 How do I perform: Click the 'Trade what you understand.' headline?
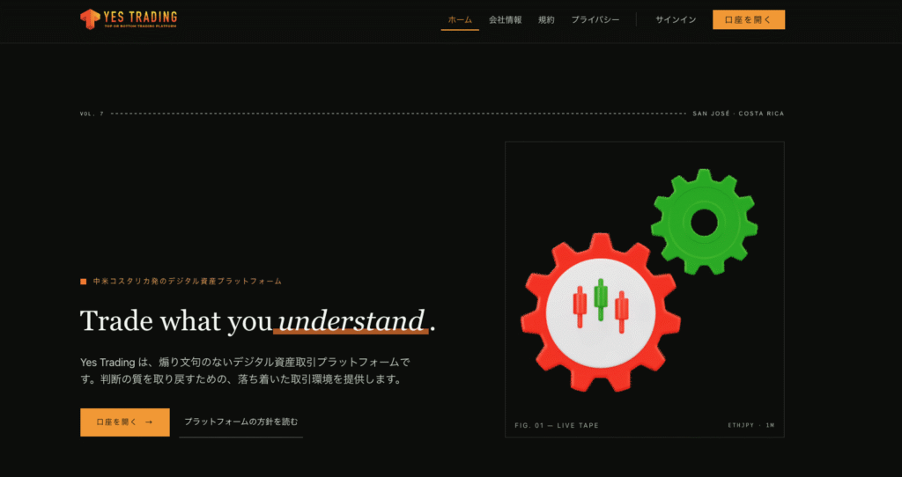(258, 320)
